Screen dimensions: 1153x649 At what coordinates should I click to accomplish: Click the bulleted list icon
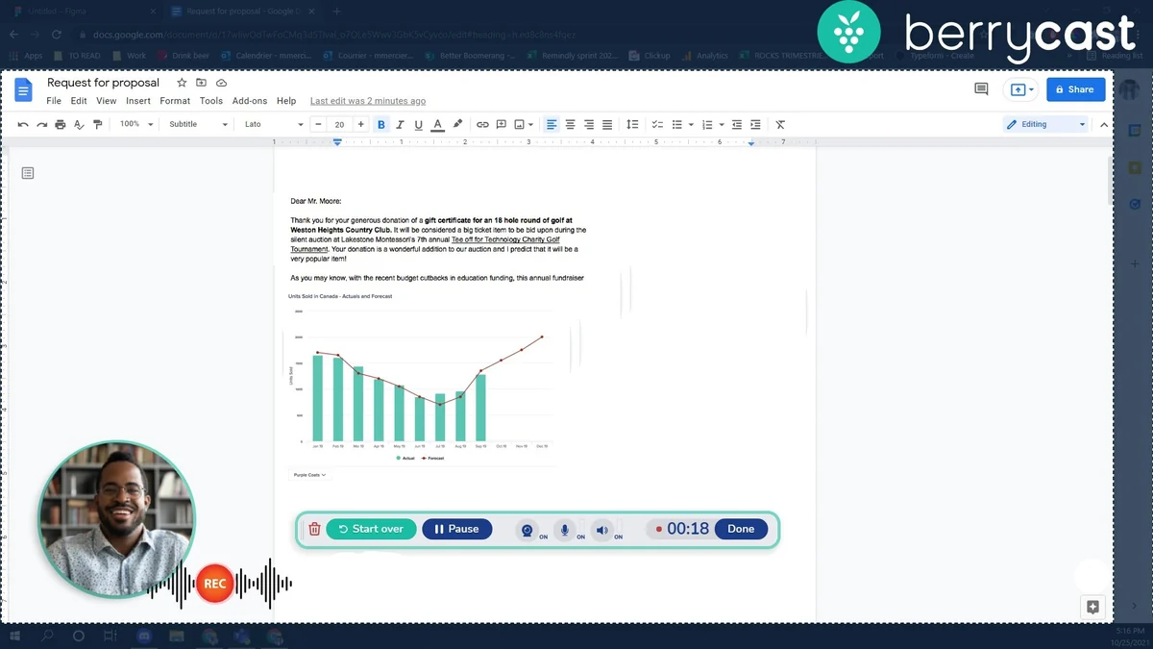coord(676,124)
